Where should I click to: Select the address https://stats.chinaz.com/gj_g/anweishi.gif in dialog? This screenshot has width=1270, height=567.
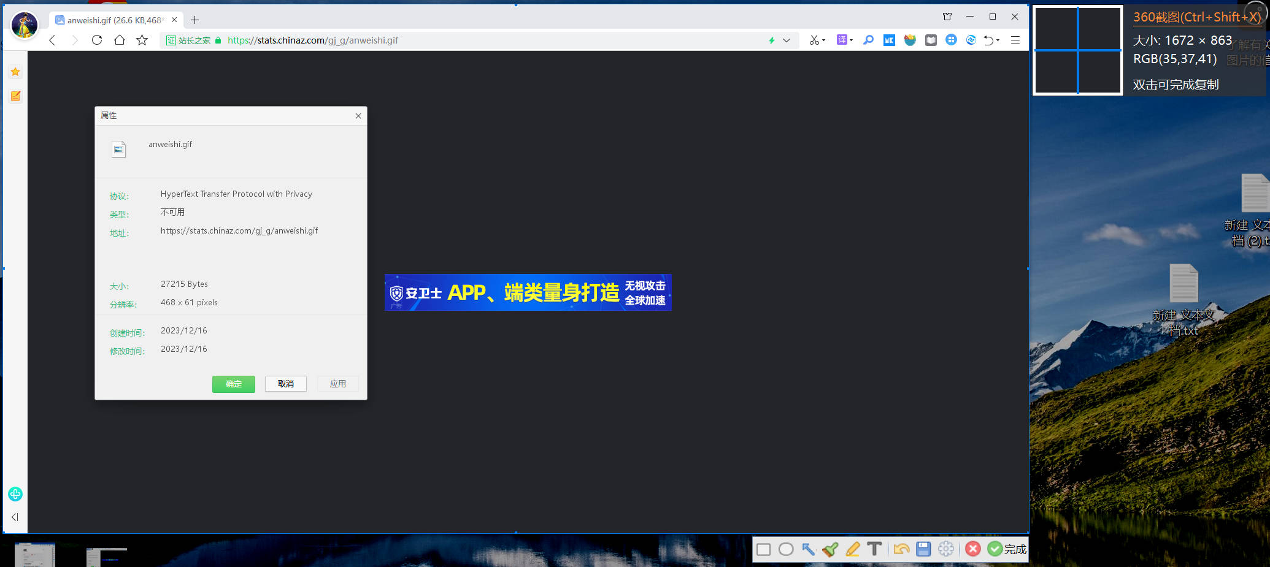[239, 231]
